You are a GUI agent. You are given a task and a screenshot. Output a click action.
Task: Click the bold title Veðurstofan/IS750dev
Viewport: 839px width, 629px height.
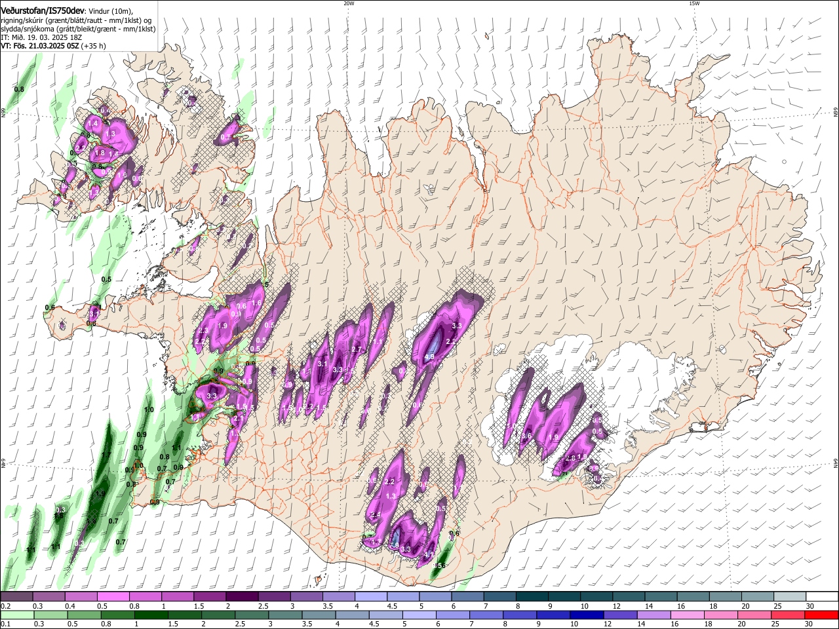click(x=43, y=10)
